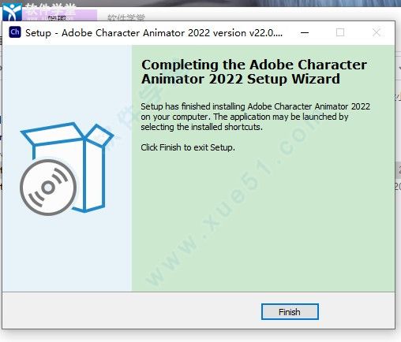Click the text "Setup has finished installing Adobe Character Animator 2022"
The image size is (401, 342).
[x=255, y=106]
